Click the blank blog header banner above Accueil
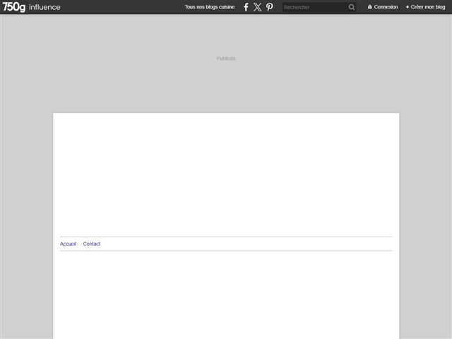Image resolution: width=452 pixels, height=339 pixels. point(226,174)
